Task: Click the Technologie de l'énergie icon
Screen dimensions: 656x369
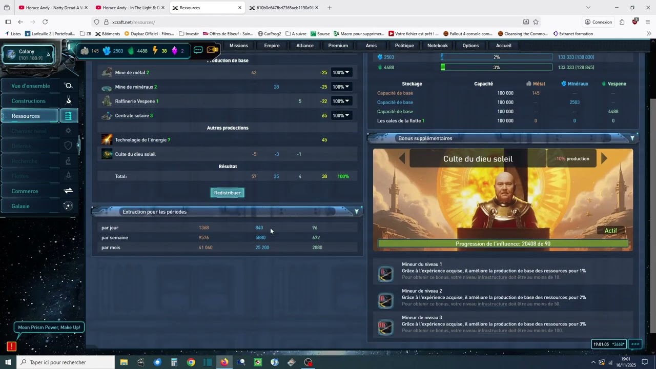Action: coord(107,139)
